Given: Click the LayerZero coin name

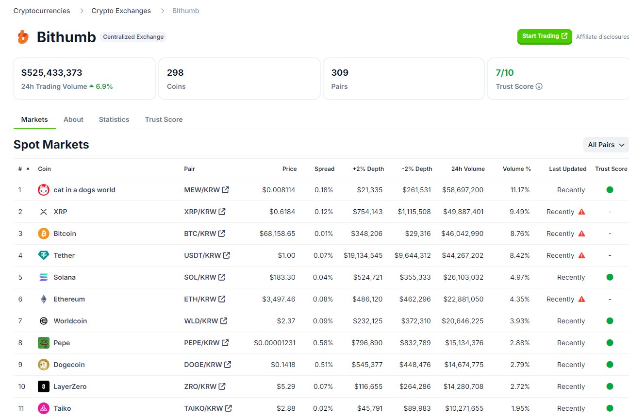Looking at the screenshot, I should 70,386.
